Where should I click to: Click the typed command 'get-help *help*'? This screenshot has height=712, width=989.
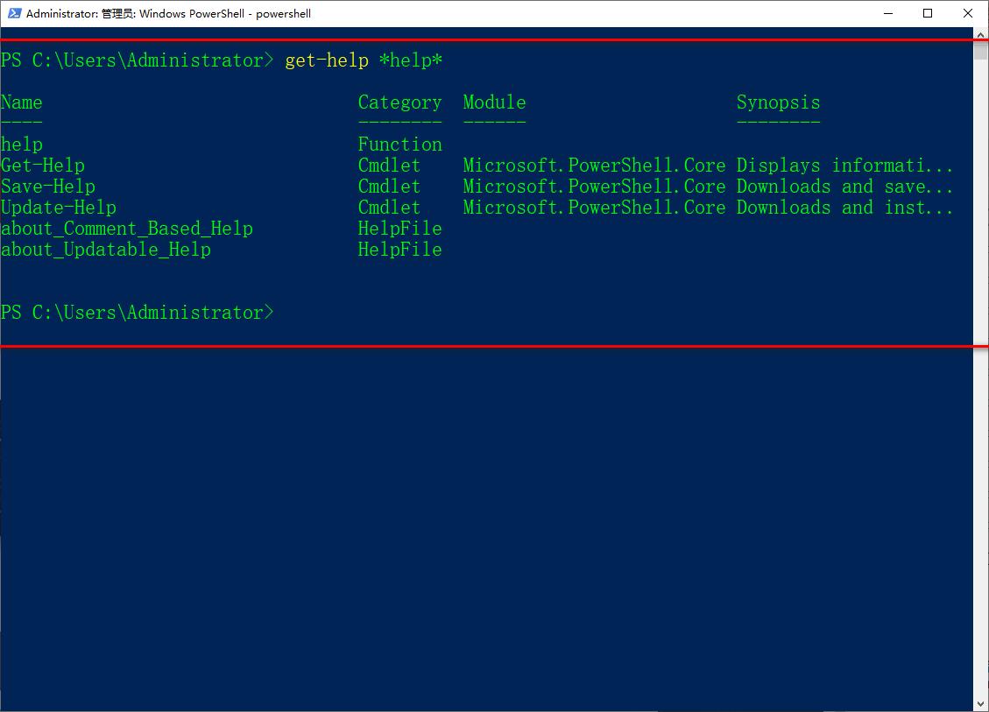coord(364,60)
